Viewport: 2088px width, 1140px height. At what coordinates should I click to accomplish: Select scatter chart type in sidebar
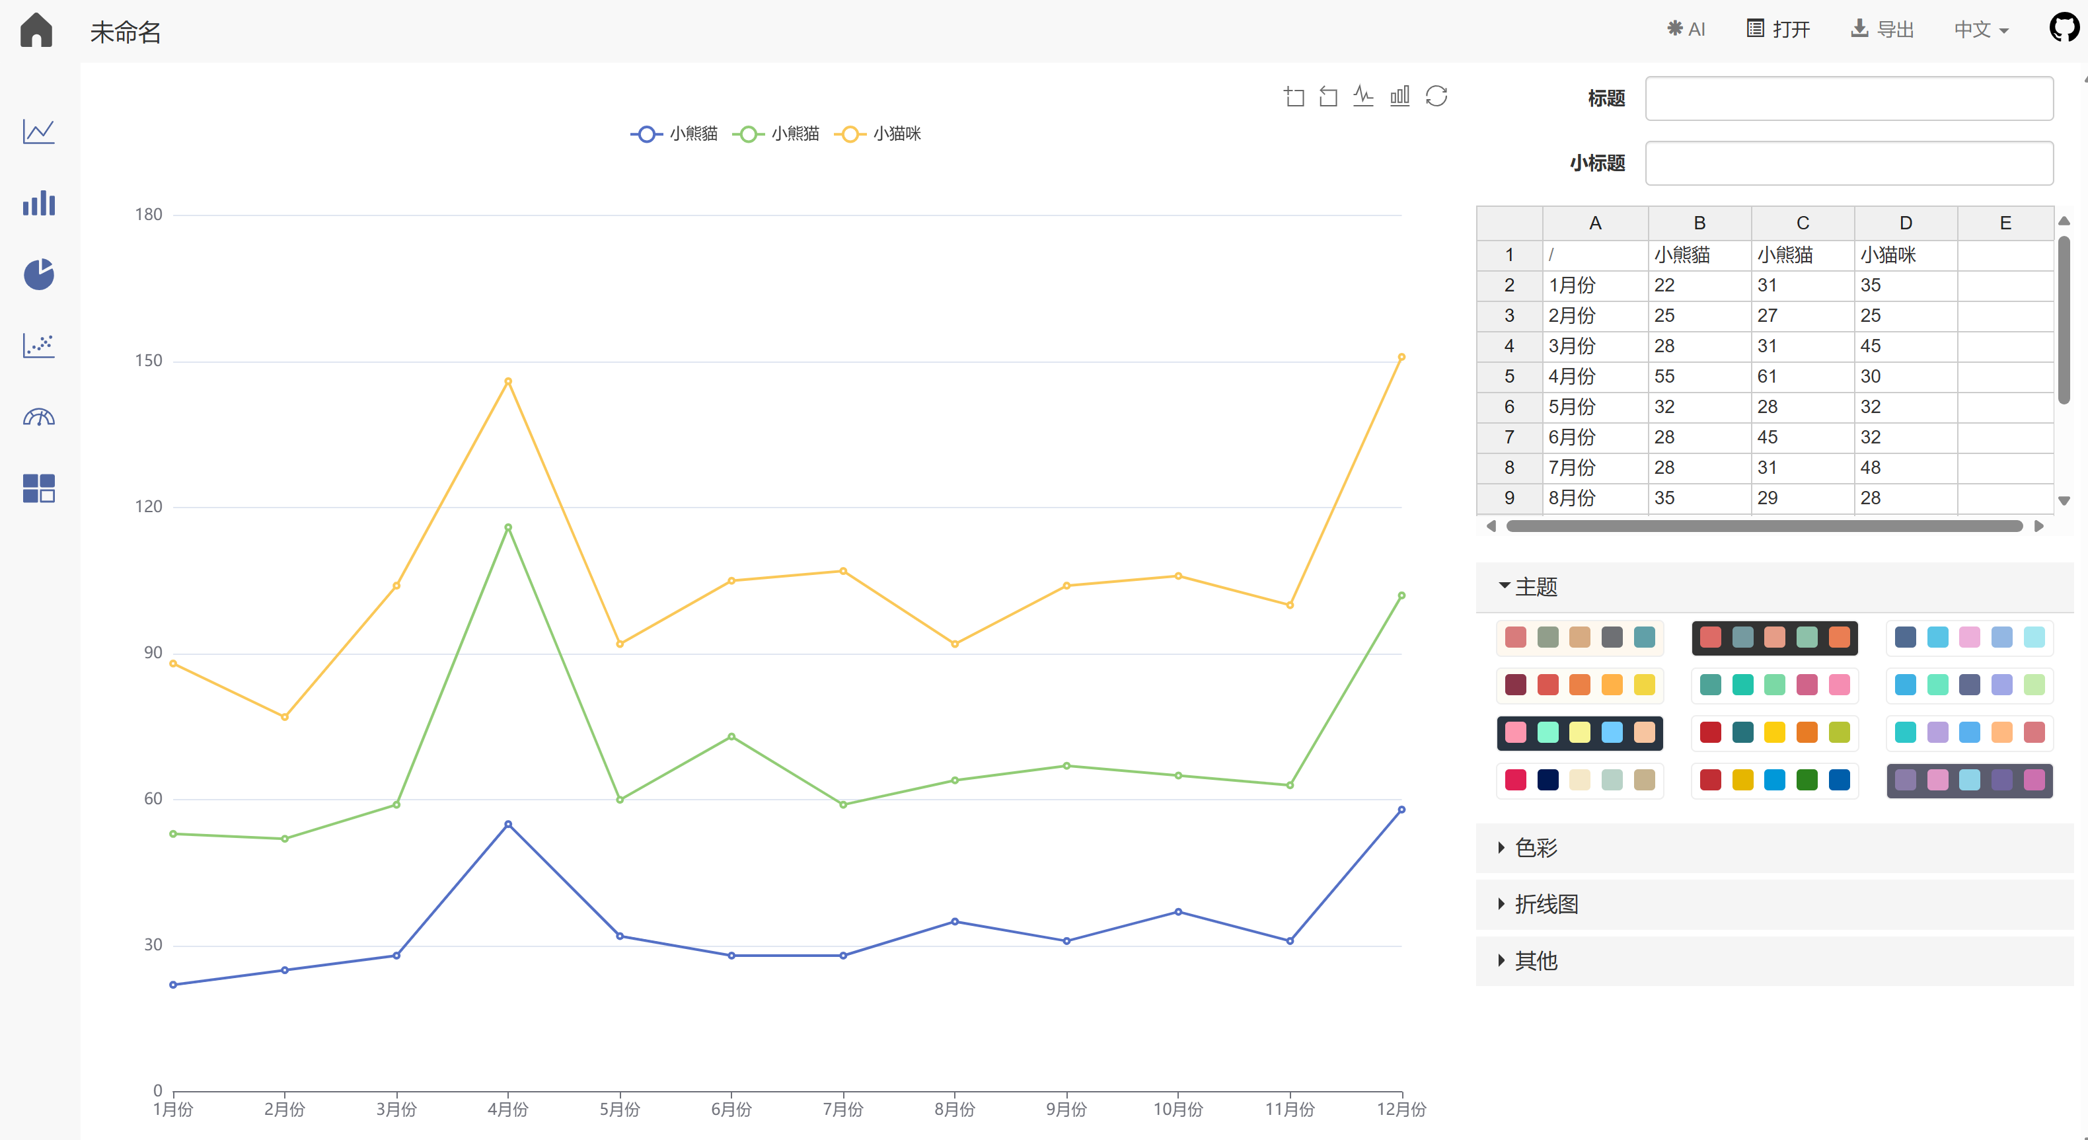38,346
